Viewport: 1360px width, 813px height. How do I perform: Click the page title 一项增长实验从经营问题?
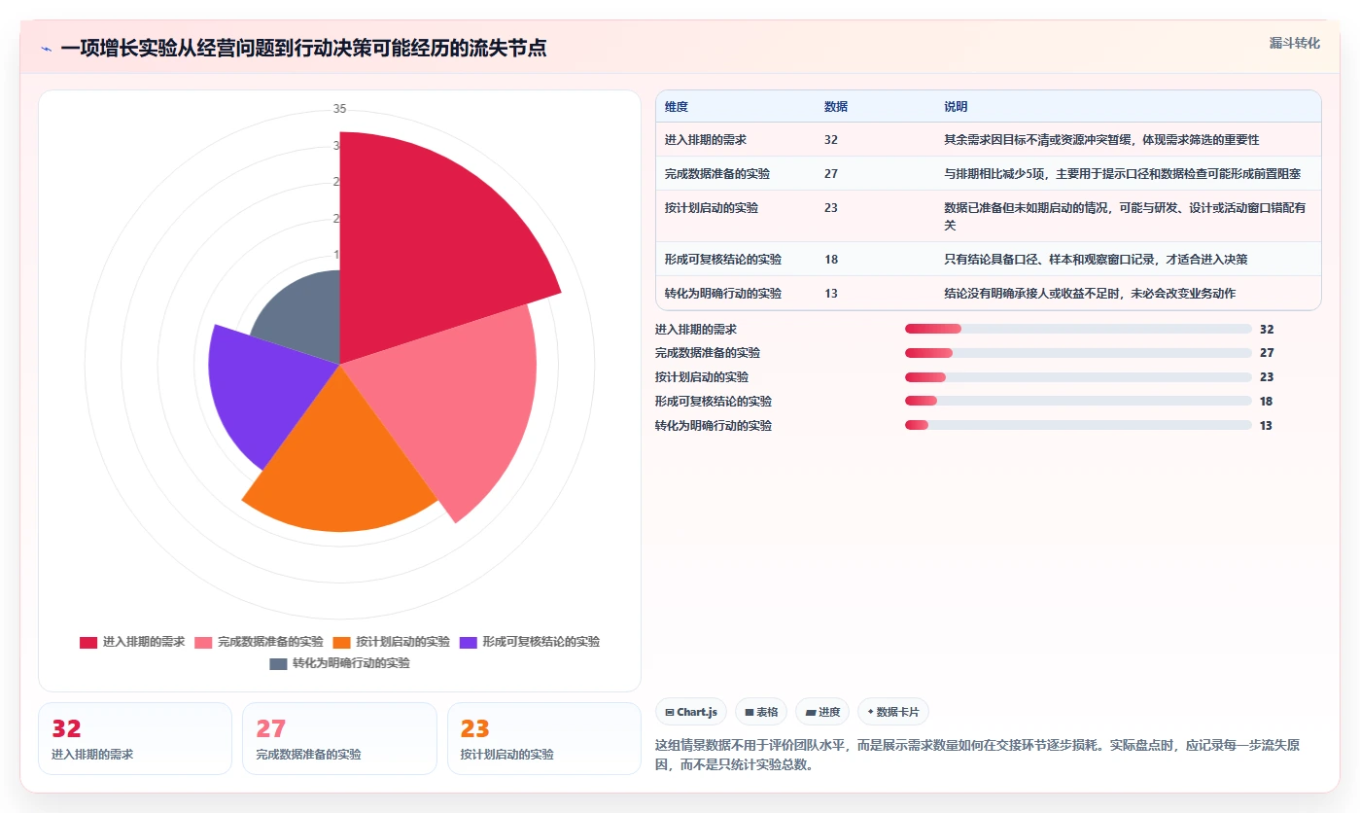click(x=303, y=49)
